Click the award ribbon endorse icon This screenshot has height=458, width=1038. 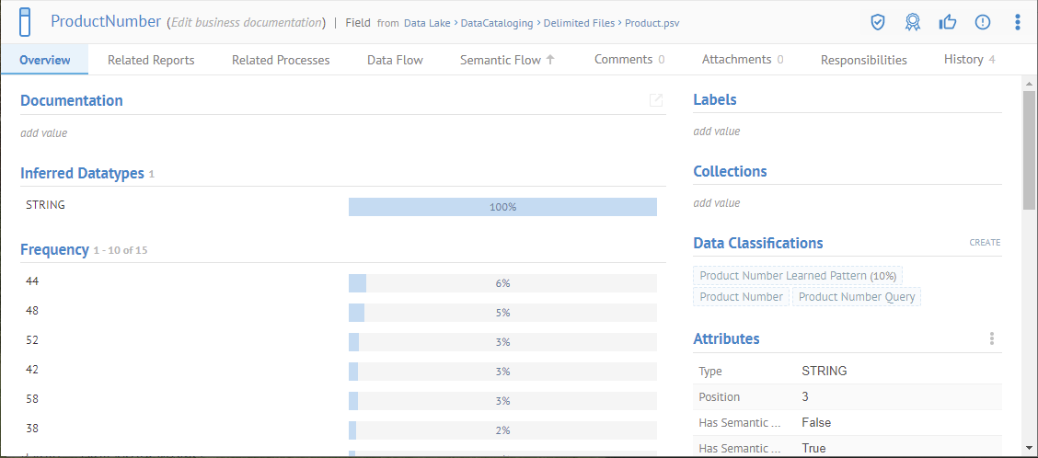[x=912, y=22]
